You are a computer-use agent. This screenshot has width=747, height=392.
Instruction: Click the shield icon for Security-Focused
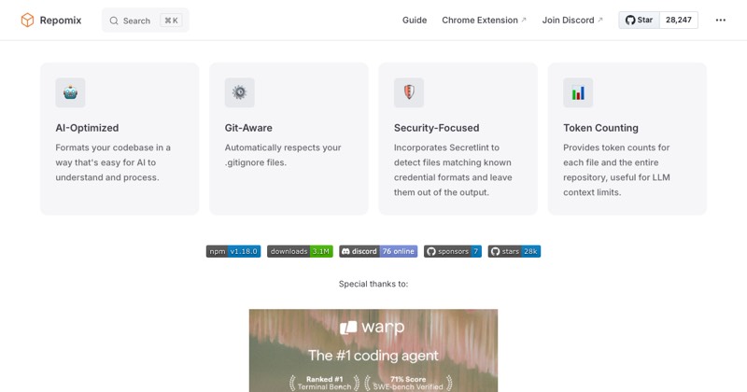[409, 92]
